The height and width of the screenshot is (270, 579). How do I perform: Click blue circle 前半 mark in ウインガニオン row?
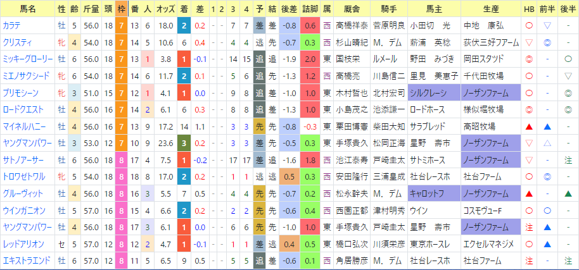(x=547, y=211)
